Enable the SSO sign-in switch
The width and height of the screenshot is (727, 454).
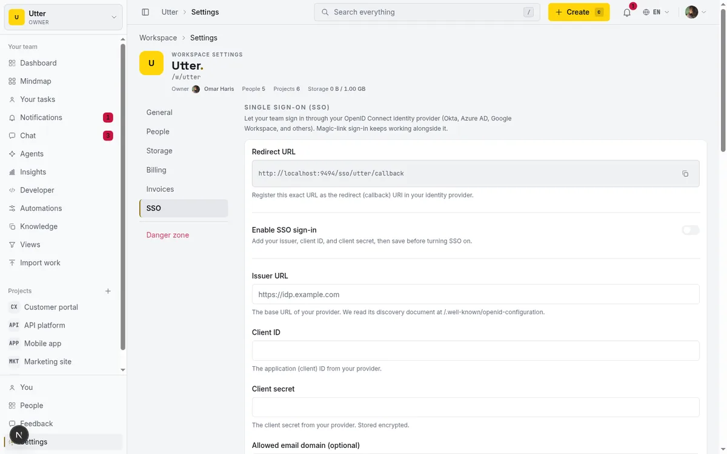point(691,230)
